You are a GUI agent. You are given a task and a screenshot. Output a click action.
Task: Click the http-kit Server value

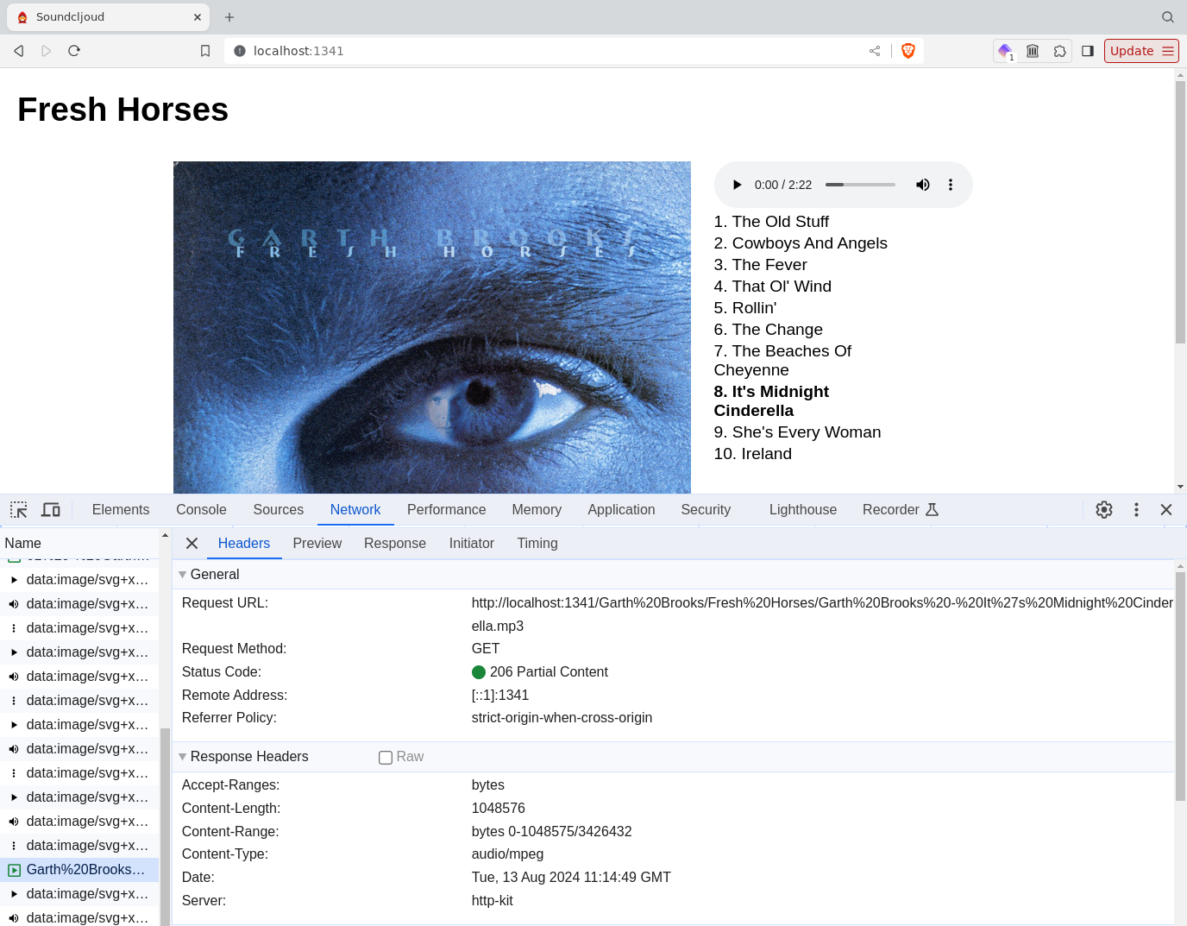(492, 901)
